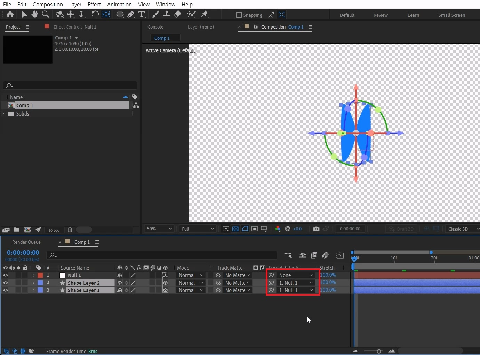Image resolution: width=480 pixels, height=355 pixels.
Task: Switch to the Console tab
Action: [x=155, y=27]
